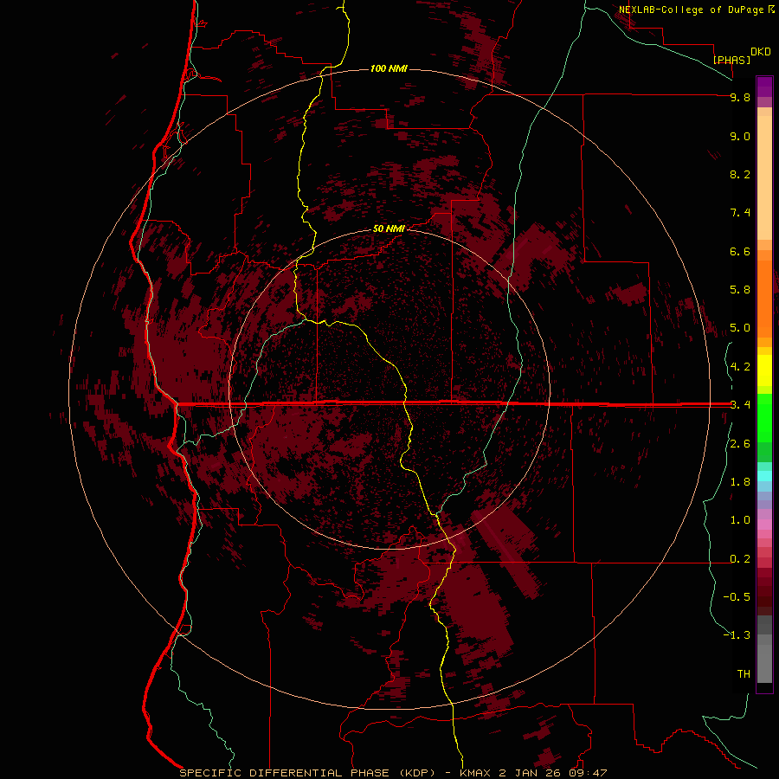Click the gray band of color scale
The image size is (779, 779).
[x=764, y=649]
